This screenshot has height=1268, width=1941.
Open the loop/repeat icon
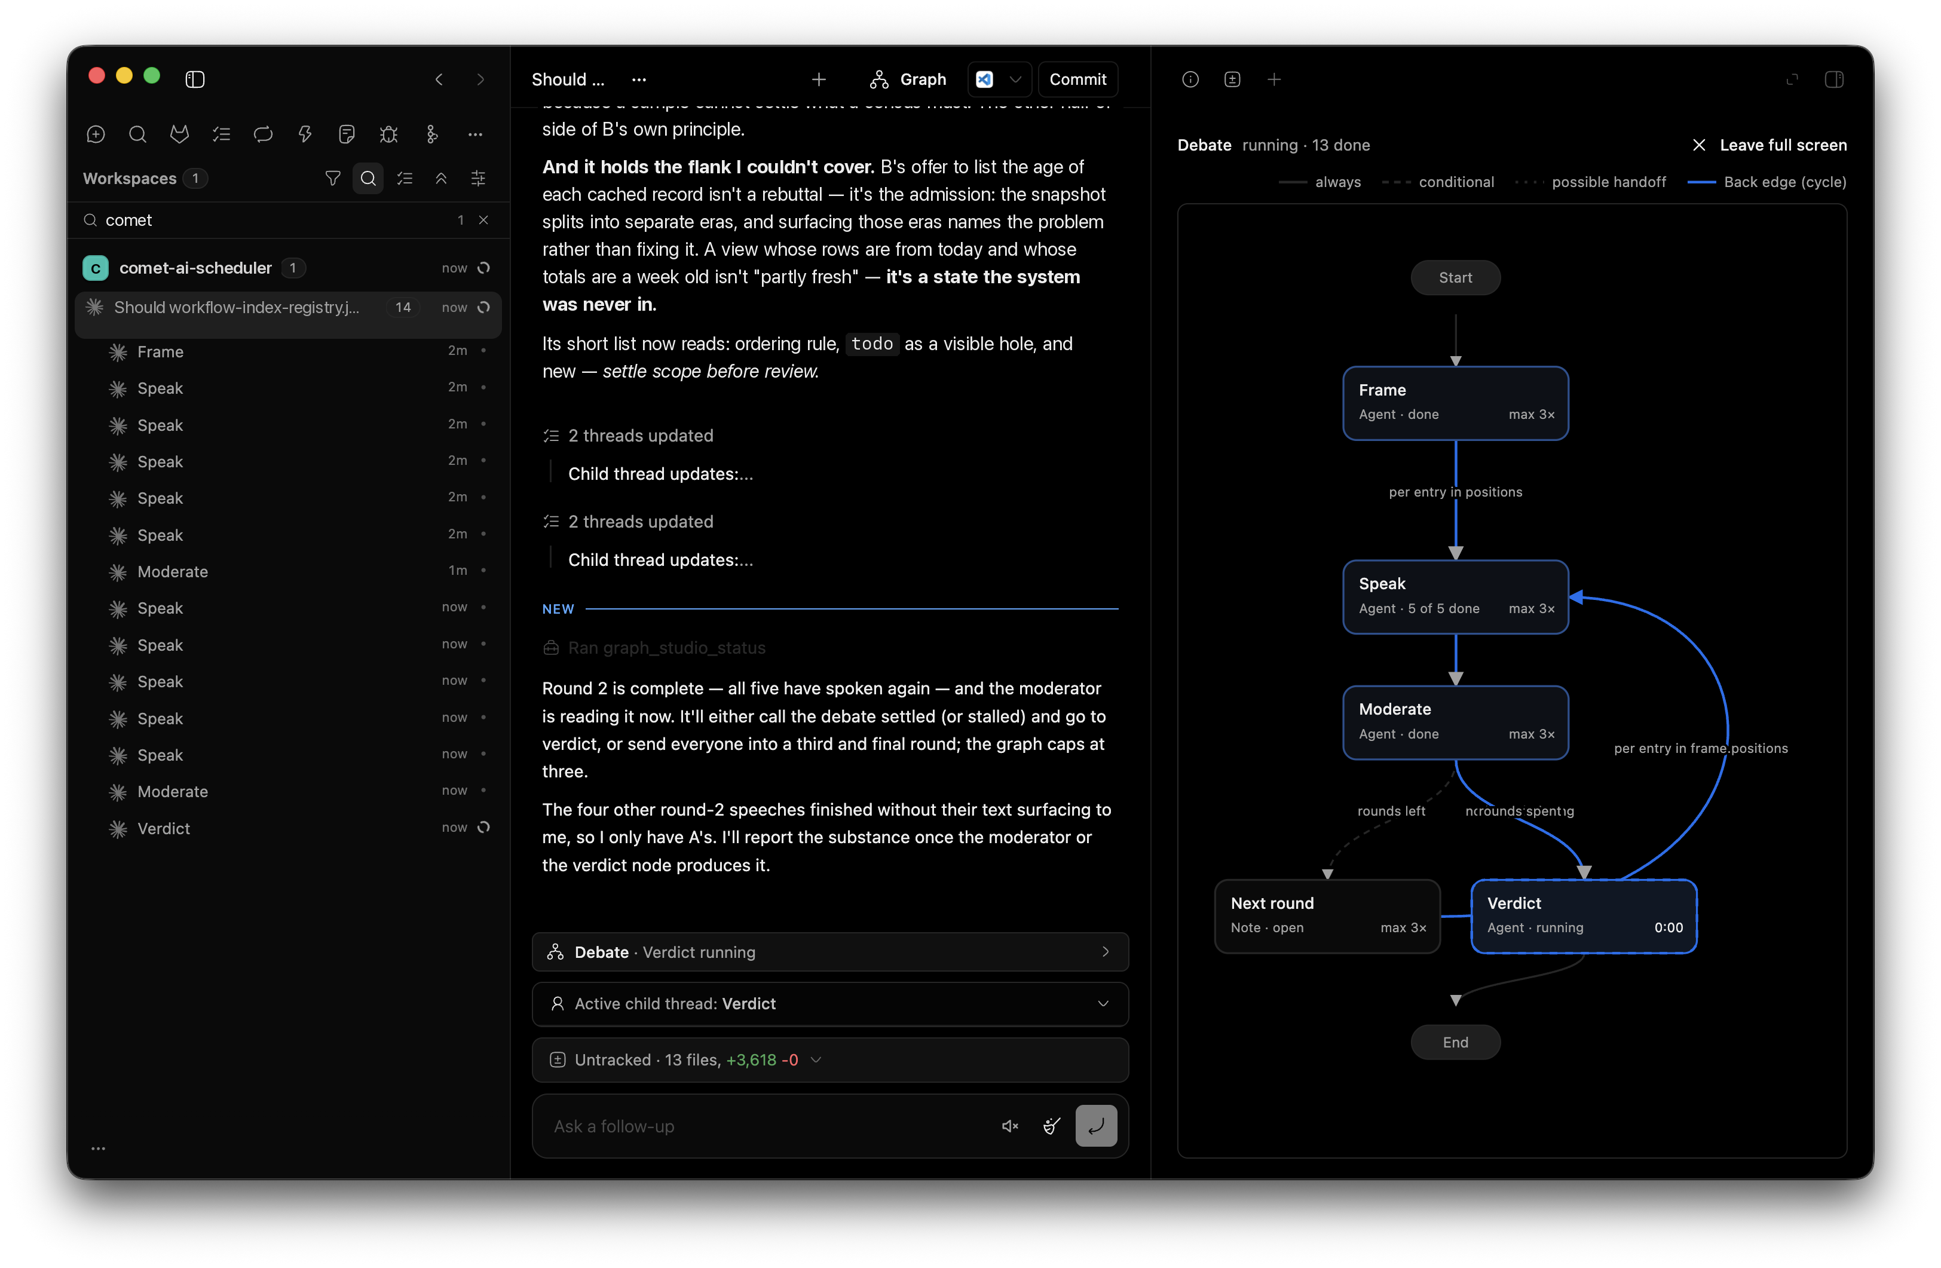(x=264, y=134)
